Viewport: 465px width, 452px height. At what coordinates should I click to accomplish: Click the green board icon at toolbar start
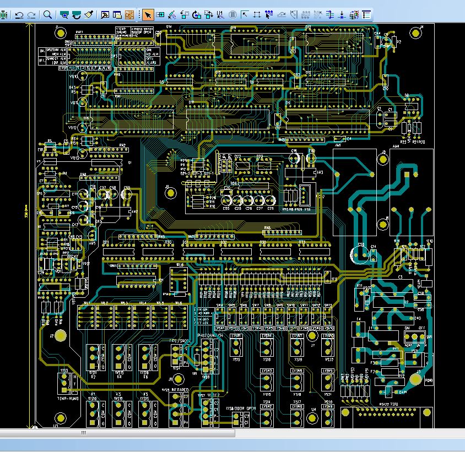point(3,15)
